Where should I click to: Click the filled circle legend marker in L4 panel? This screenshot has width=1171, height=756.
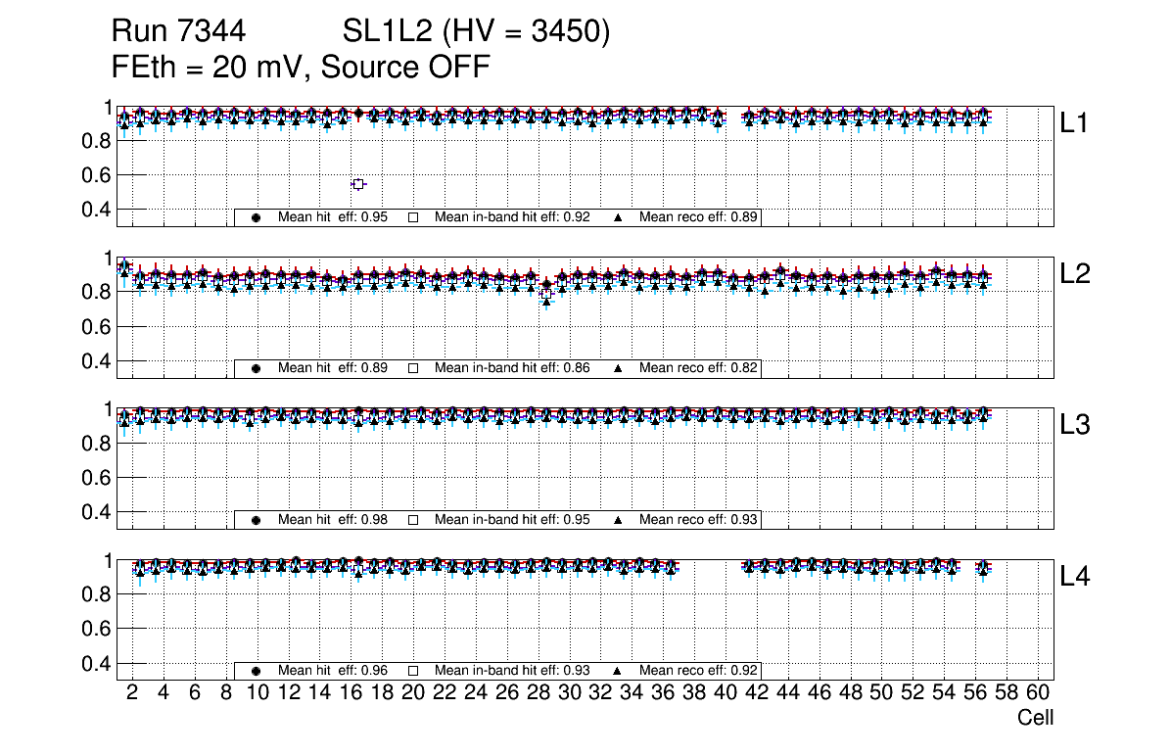tap(256, 671)
